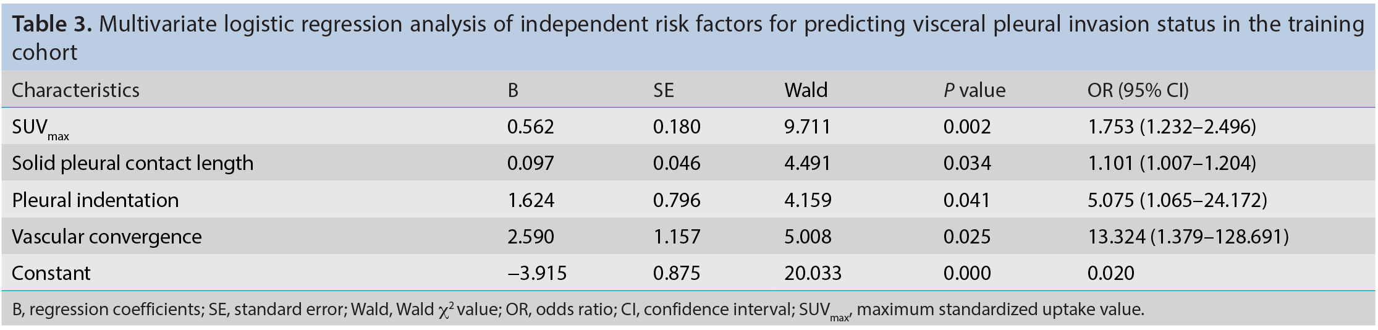Select the 9.711 Wald value
This screenshot has width=1378, height=330.
pos(808,127)
